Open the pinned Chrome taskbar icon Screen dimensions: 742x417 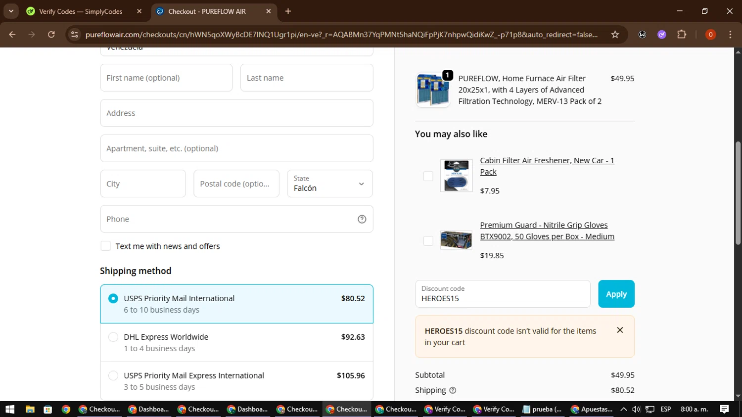[66, 409]
